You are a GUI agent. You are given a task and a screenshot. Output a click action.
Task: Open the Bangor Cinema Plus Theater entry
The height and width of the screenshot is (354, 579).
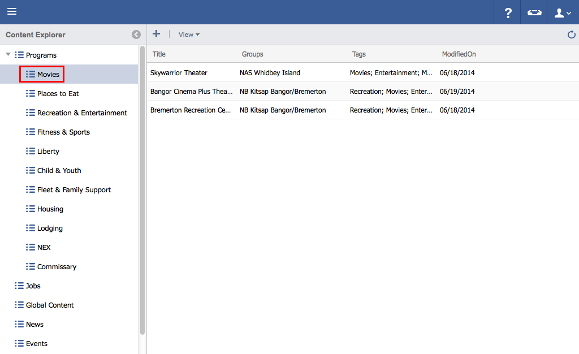[191, 91]
